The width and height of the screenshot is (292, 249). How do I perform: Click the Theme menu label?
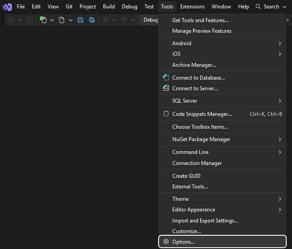[x=180, y=199]
